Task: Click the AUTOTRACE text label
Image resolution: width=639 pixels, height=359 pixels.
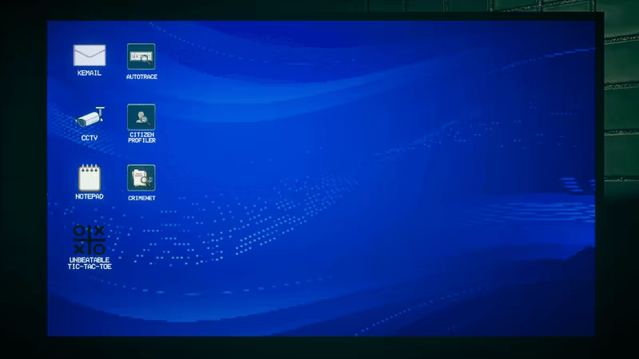Action: (141, 77)
